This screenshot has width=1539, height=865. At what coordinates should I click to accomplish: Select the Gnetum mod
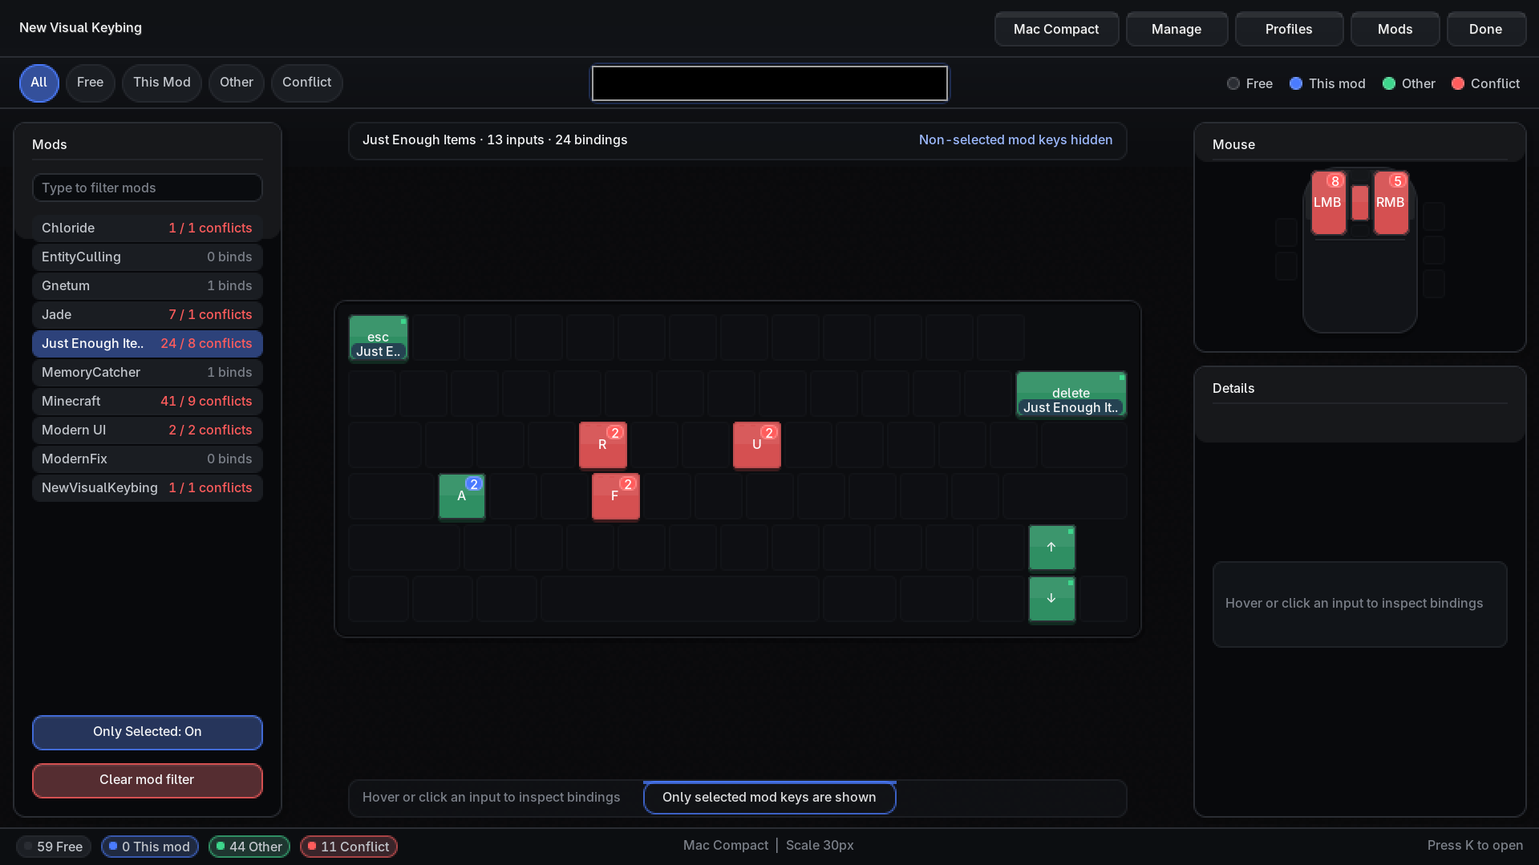[148, 285]
